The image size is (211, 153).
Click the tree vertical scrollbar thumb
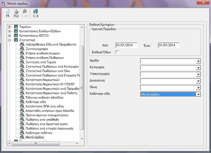[x=81, y=88]
